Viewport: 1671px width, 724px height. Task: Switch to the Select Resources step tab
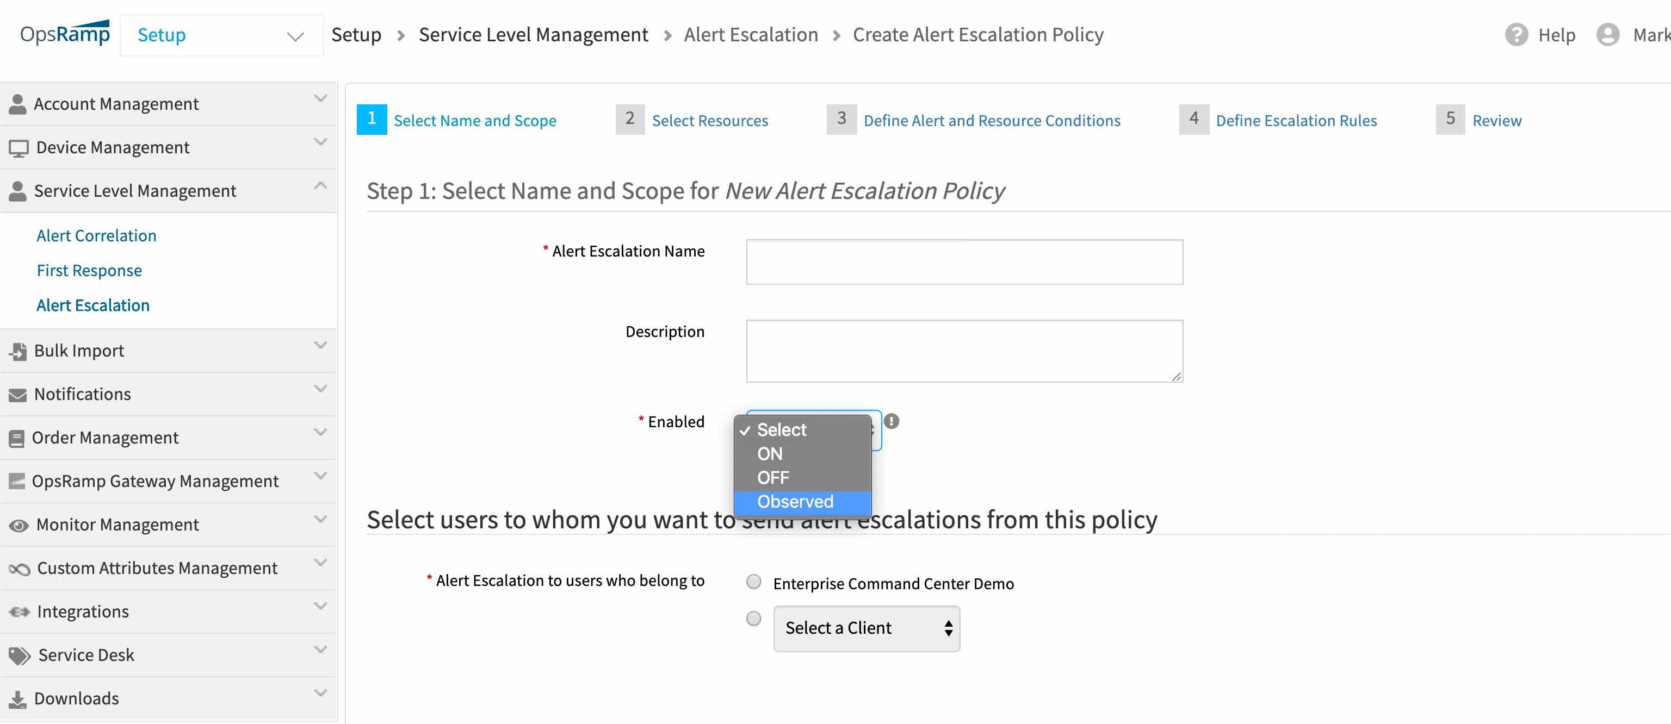pos(710,120)
